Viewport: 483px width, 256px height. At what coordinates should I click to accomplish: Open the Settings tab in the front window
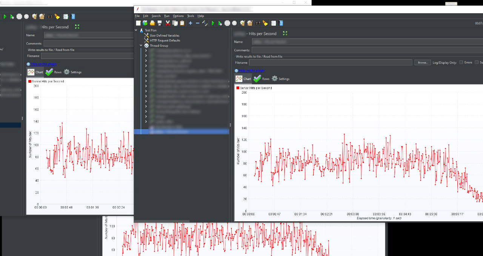pos(280,79)
